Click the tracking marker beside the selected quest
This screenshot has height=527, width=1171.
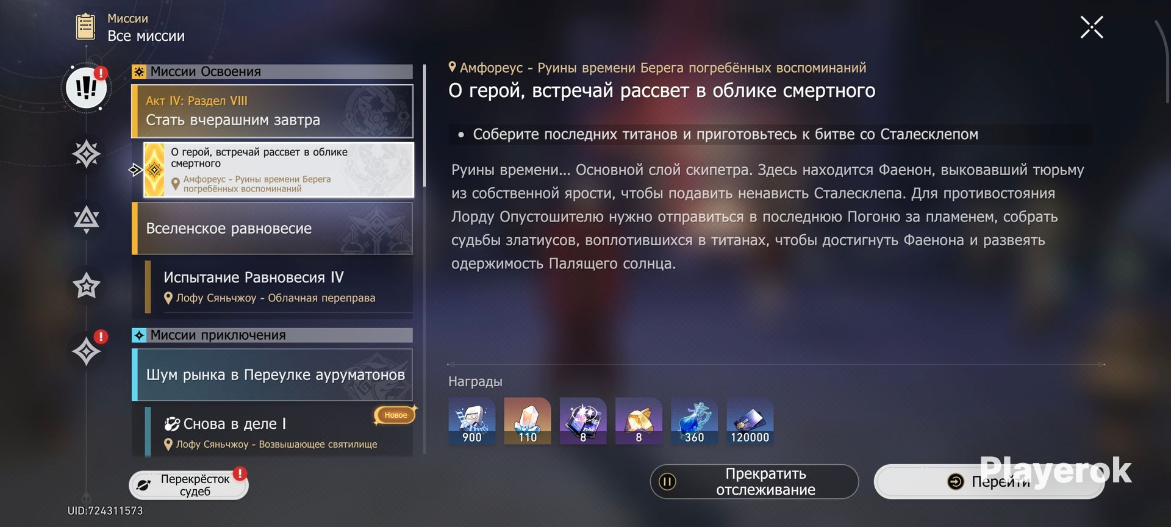[x=135, y=170]
